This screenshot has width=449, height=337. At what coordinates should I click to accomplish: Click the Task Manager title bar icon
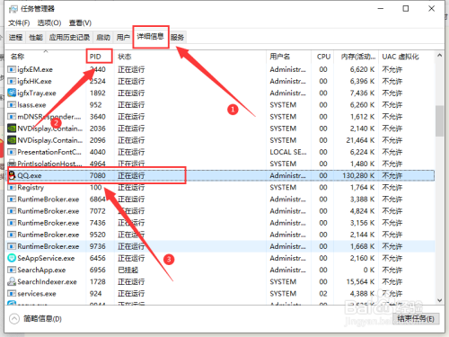(13, 9)
